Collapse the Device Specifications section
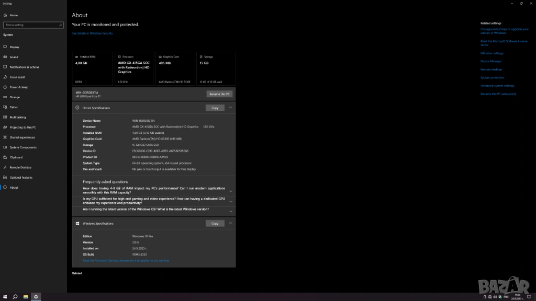Viewport: 536px width, 301px height. [231, 108]
